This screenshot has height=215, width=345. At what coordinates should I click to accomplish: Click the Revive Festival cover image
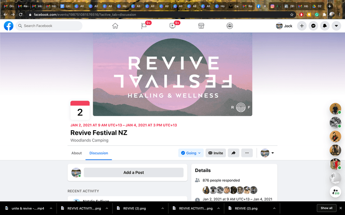(172, 74)
